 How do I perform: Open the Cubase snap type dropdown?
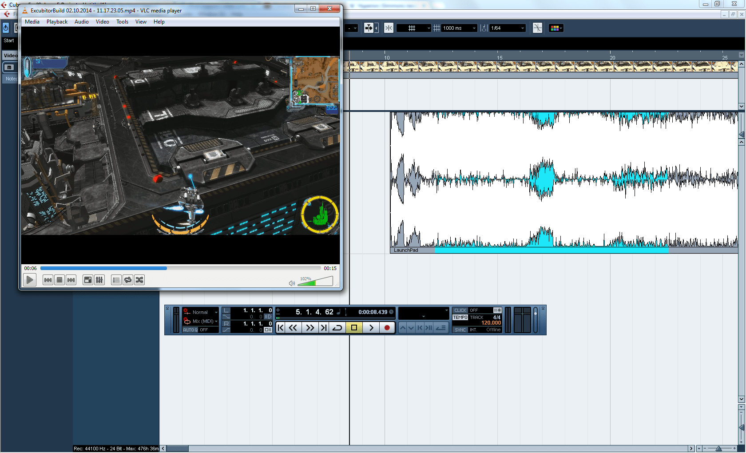413,28
